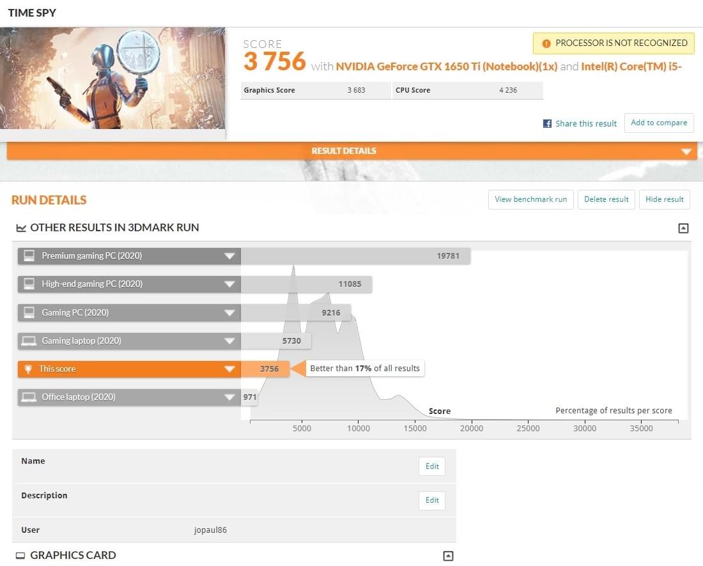
Task: Expand the Gaming PC (2020) dropdown arrow
Action: point(229,313)
